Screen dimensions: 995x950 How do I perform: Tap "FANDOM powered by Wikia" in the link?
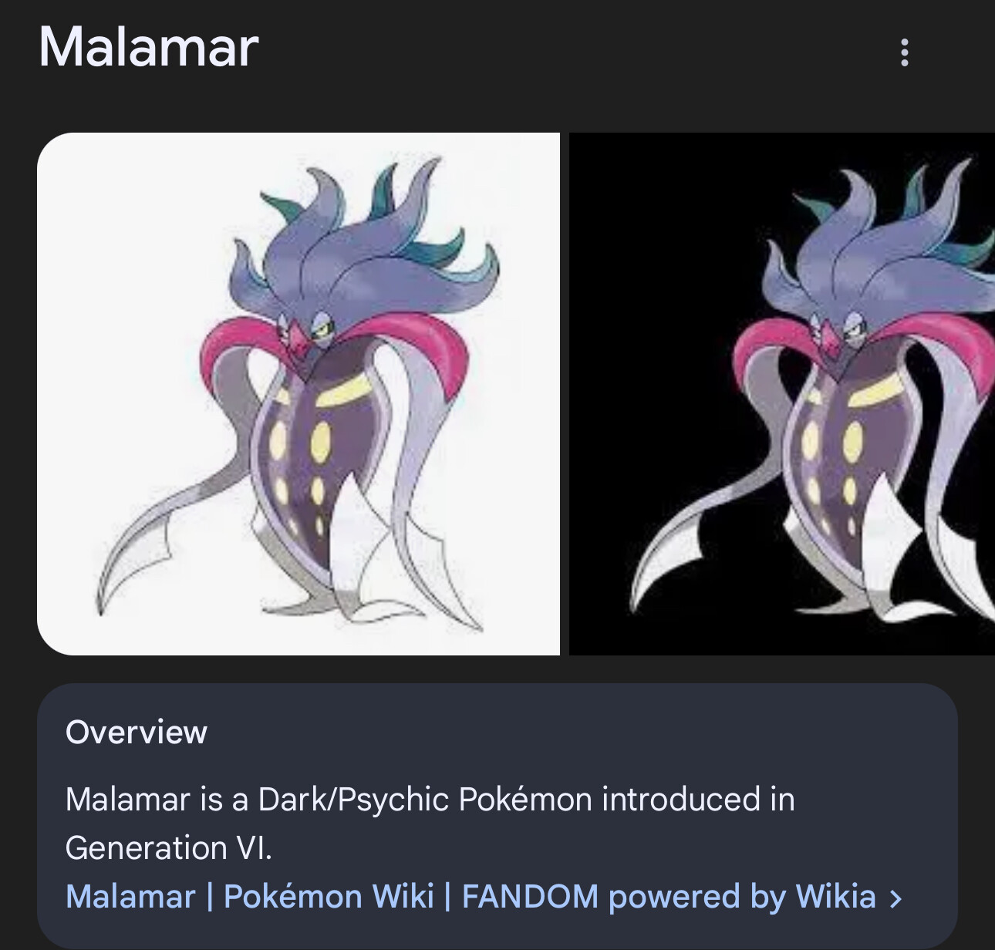click(668, 897)
